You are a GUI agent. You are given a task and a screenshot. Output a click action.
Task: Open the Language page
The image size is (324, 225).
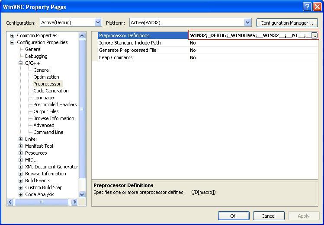pos(44,98)
